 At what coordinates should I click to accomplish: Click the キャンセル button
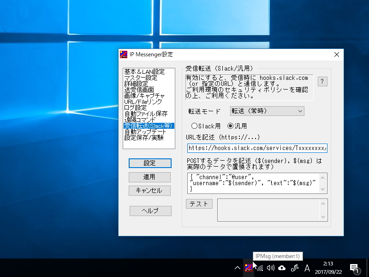click(149, 191)
